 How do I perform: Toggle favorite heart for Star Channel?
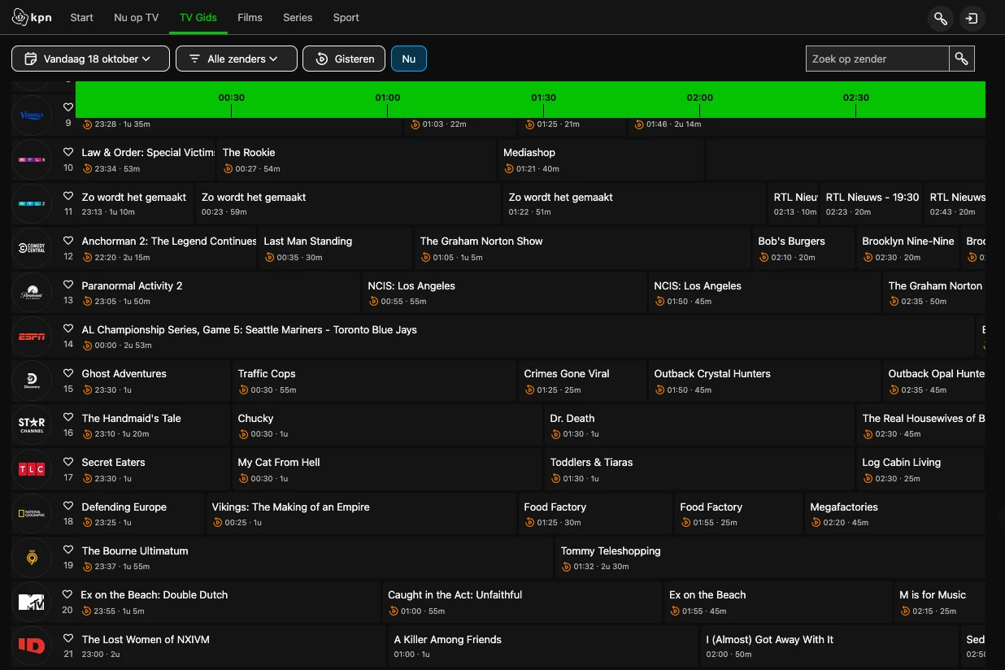[68, 418]
